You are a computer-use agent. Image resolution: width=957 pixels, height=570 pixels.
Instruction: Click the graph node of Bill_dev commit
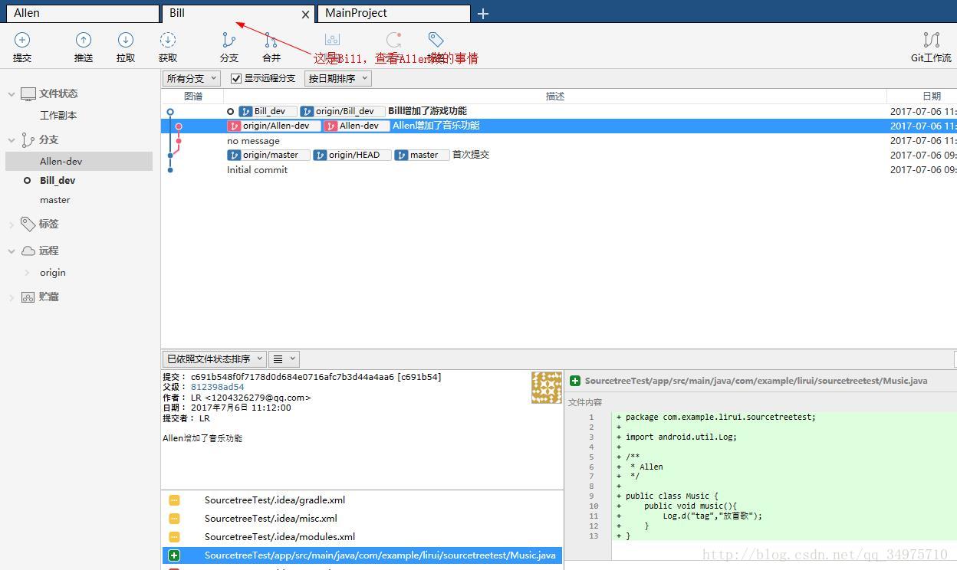coord(170,112)
